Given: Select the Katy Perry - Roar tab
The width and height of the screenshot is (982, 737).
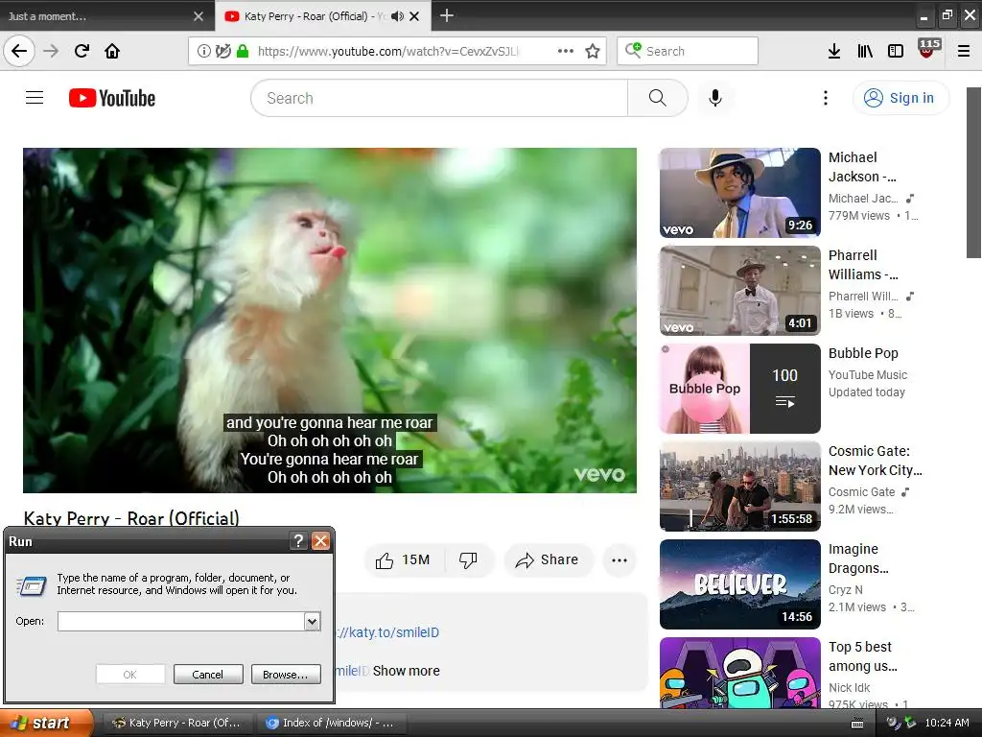Looking at the screenshot, I should (x=306, y=16).
